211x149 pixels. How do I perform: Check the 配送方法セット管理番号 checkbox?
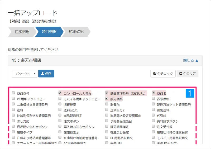[x=153, y=104]
